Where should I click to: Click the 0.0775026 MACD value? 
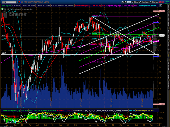[x=52, y=110]
